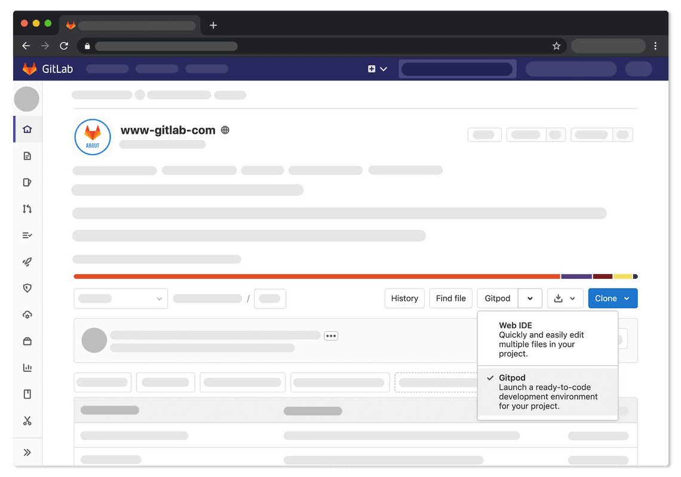Select the Security shield icon
This screenshot has width=681, height=477.
[x=27, y=288]
